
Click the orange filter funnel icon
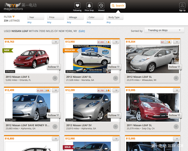click(13, 17)
